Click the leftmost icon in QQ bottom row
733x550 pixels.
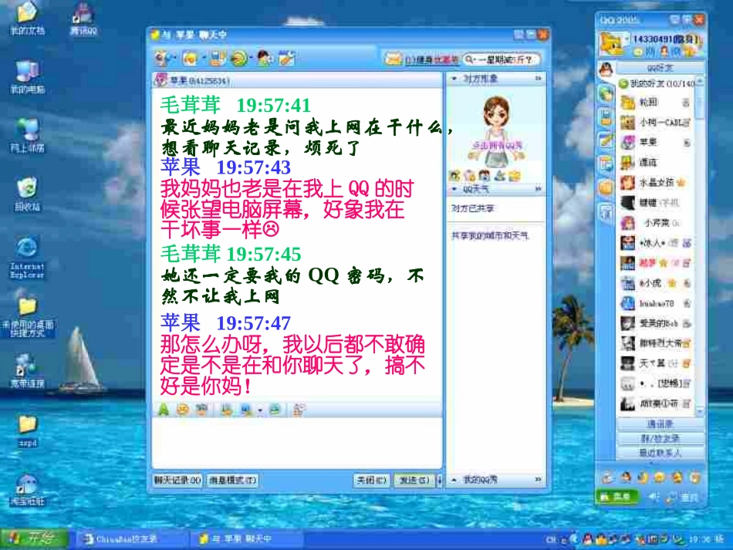(607, 477)
